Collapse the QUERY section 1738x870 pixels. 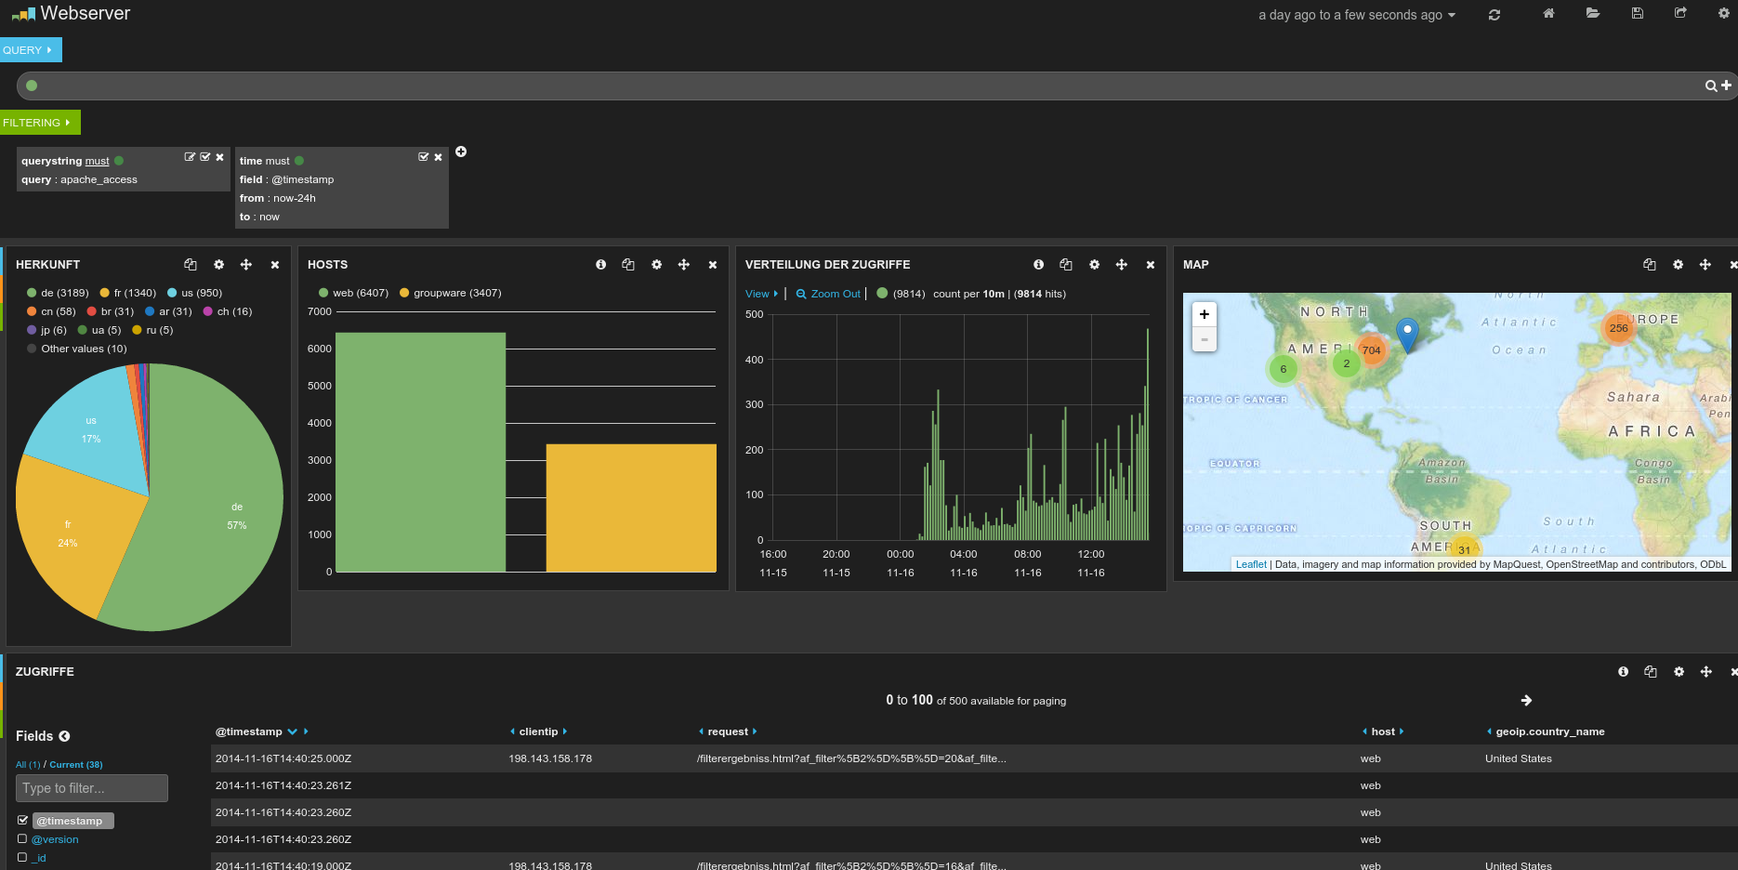pos(31,50)
